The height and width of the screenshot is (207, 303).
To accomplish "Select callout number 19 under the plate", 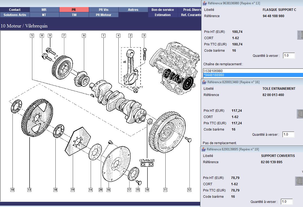I will [x=72, y=190].
